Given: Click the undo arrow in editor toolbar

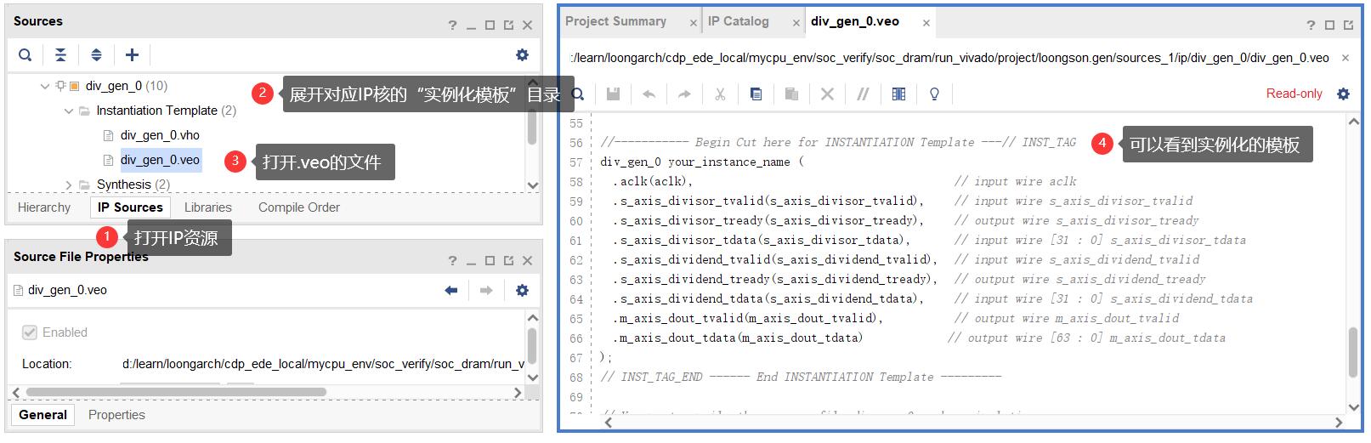Looking at the screenshot, I should [649, 94].
